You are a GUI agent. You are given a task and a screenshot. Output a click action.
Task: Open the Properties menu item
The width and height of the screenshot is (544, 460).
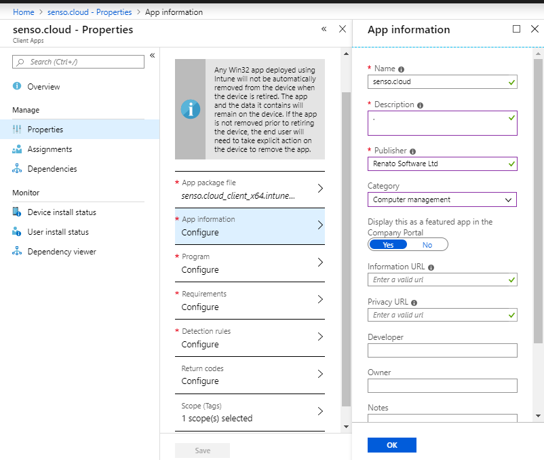[45, 130]
